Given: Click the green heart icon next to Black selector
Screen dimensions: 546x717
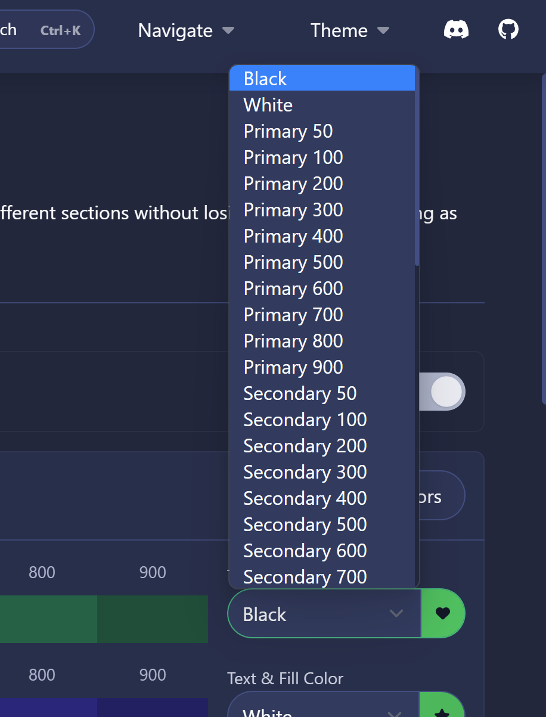Looking at the screenshot, I should pyautogui.click(x=443, y=613).
